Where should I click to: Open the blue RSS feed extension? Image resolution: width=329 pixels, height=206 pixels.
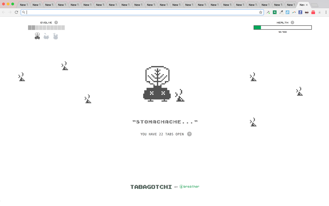pyautogui.click(x=288, y=12)
